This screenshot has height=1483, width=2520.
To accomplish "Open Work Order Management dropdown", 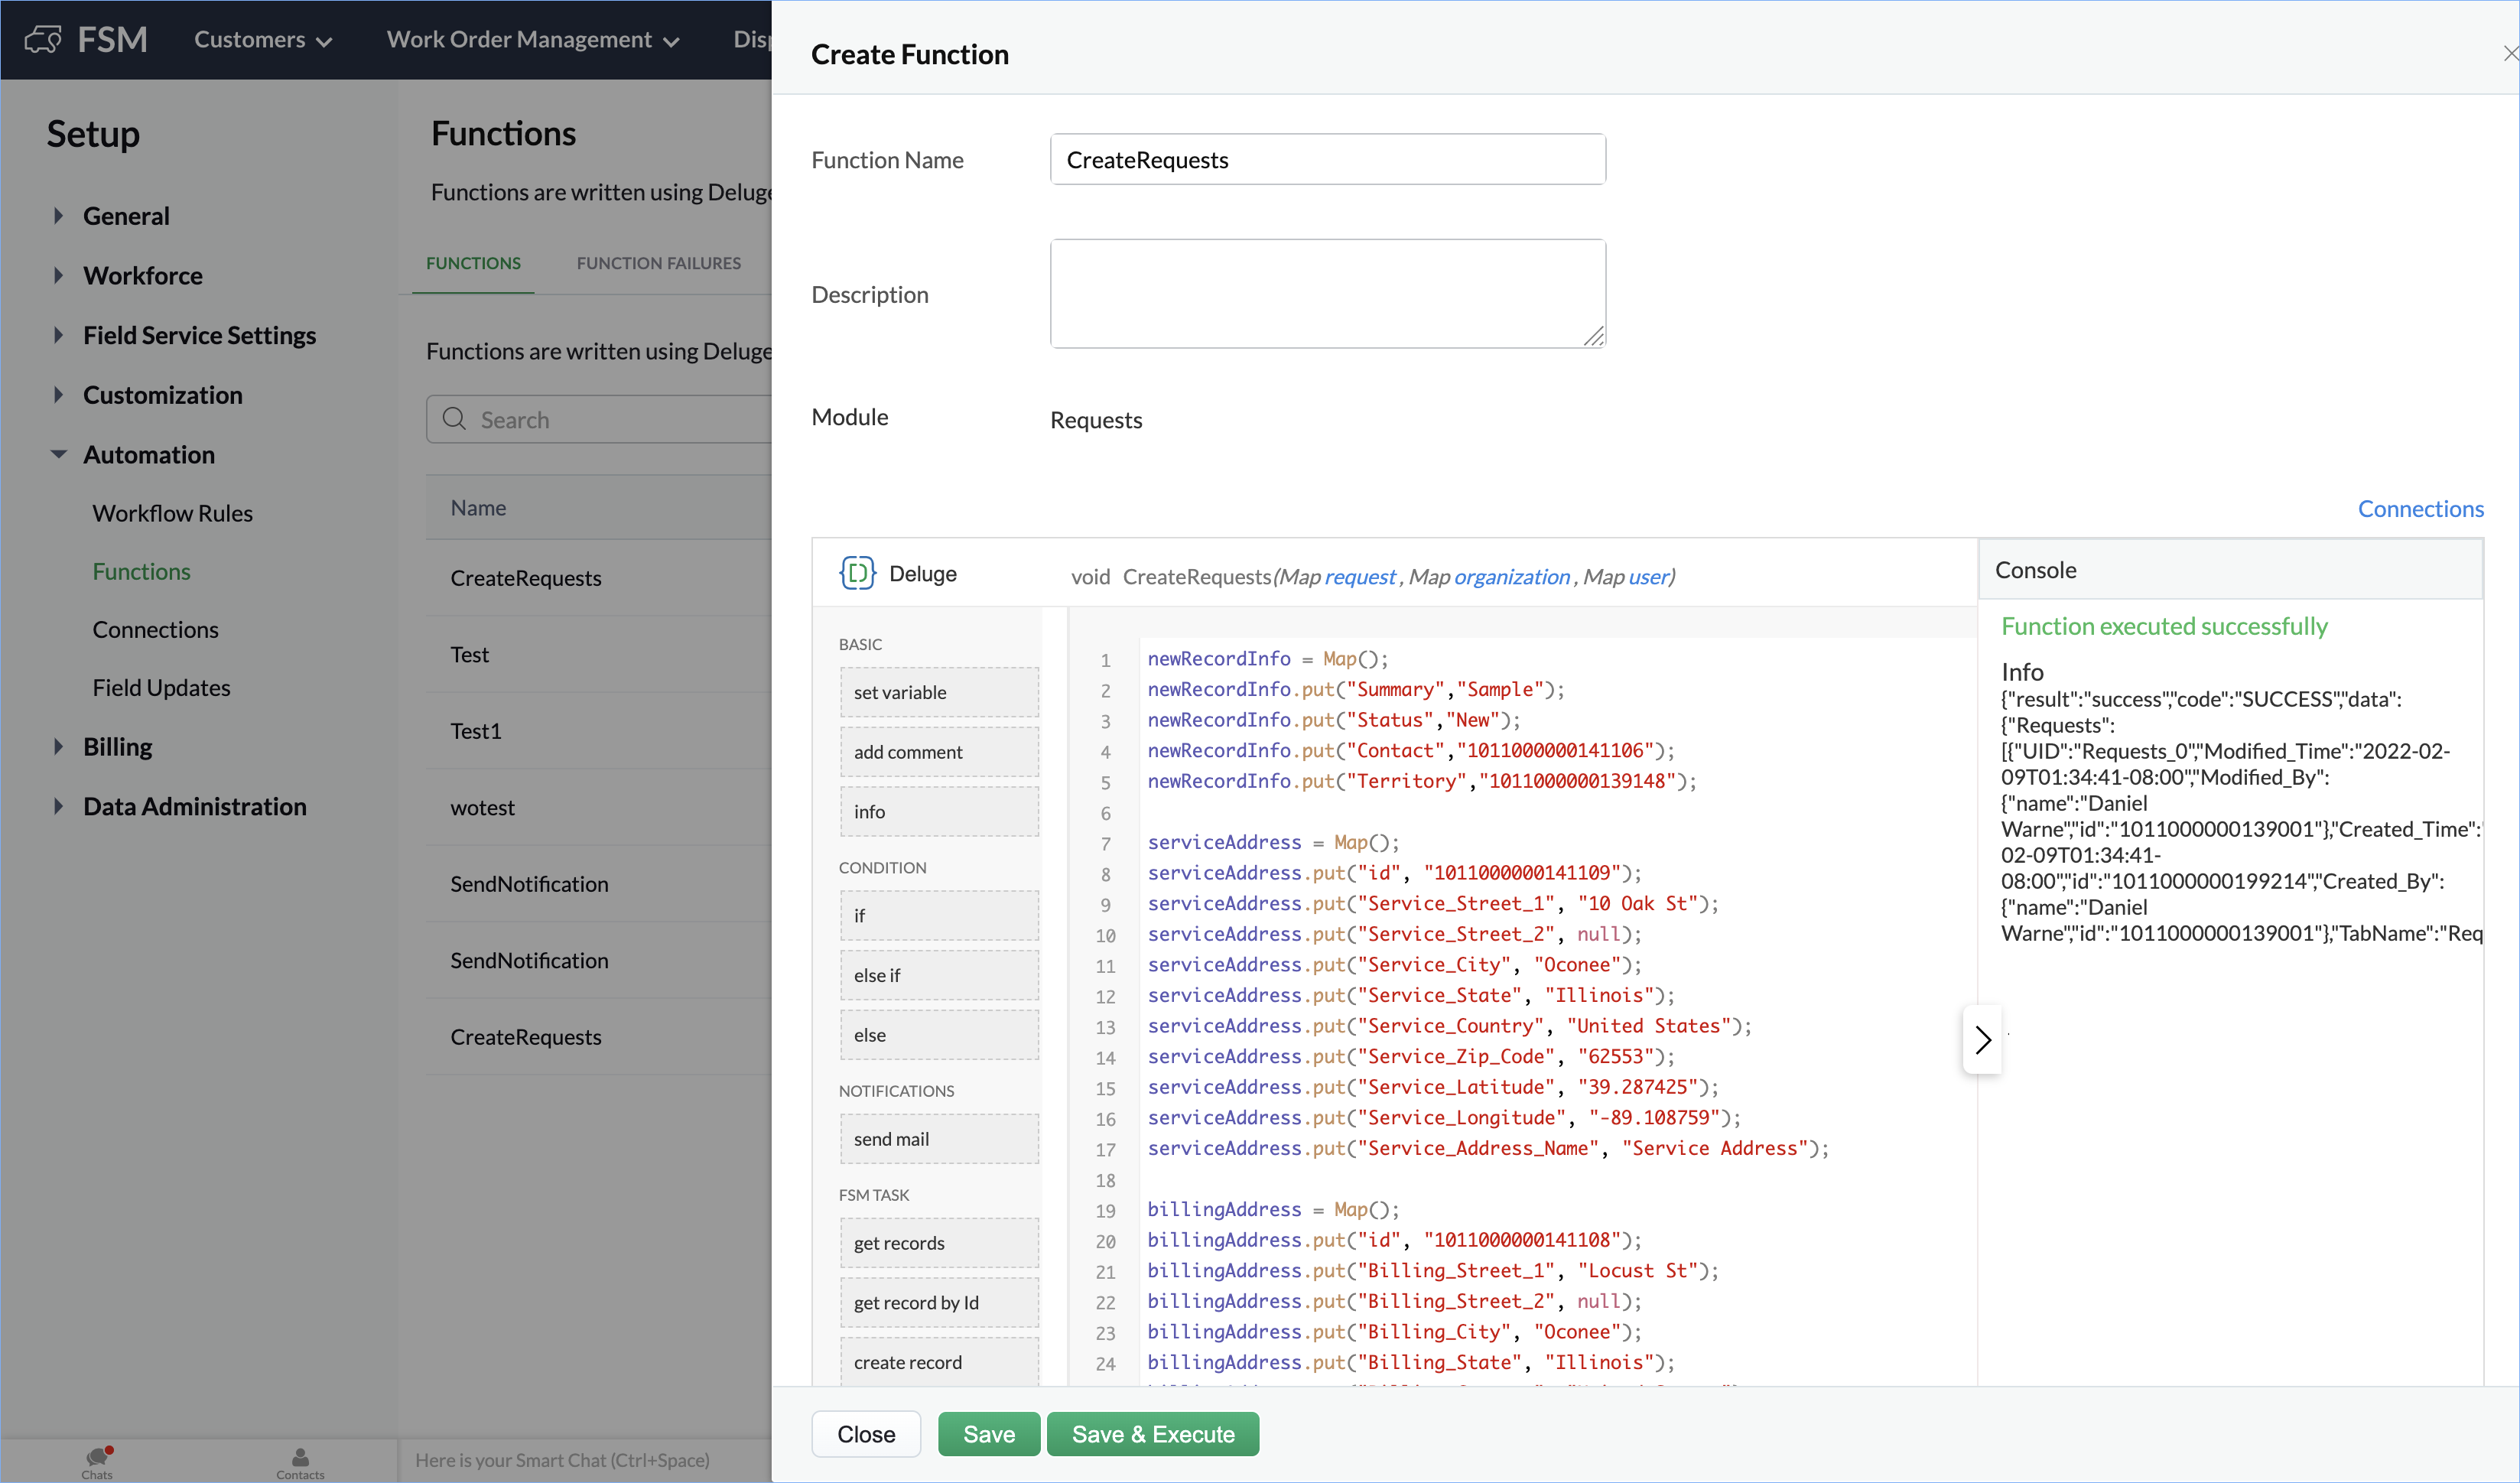I will 533,40.
